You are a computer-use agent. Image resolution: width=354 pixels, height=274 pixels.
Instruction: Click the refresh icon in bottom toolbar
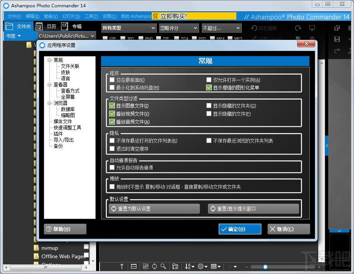click(x=155, y=267)
